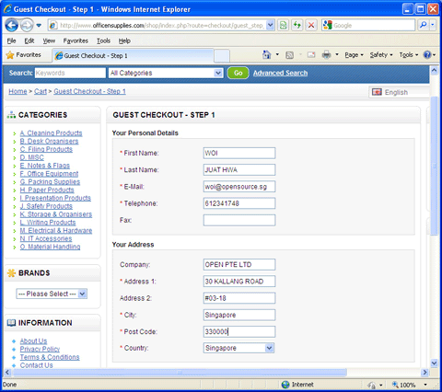Click the Favorites star button
This screenshot has height=392, width=442.
pos(24,55)
